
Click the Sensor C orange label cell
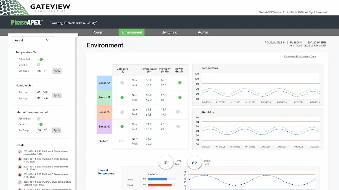pyautogui.click(x=105, y=112)
